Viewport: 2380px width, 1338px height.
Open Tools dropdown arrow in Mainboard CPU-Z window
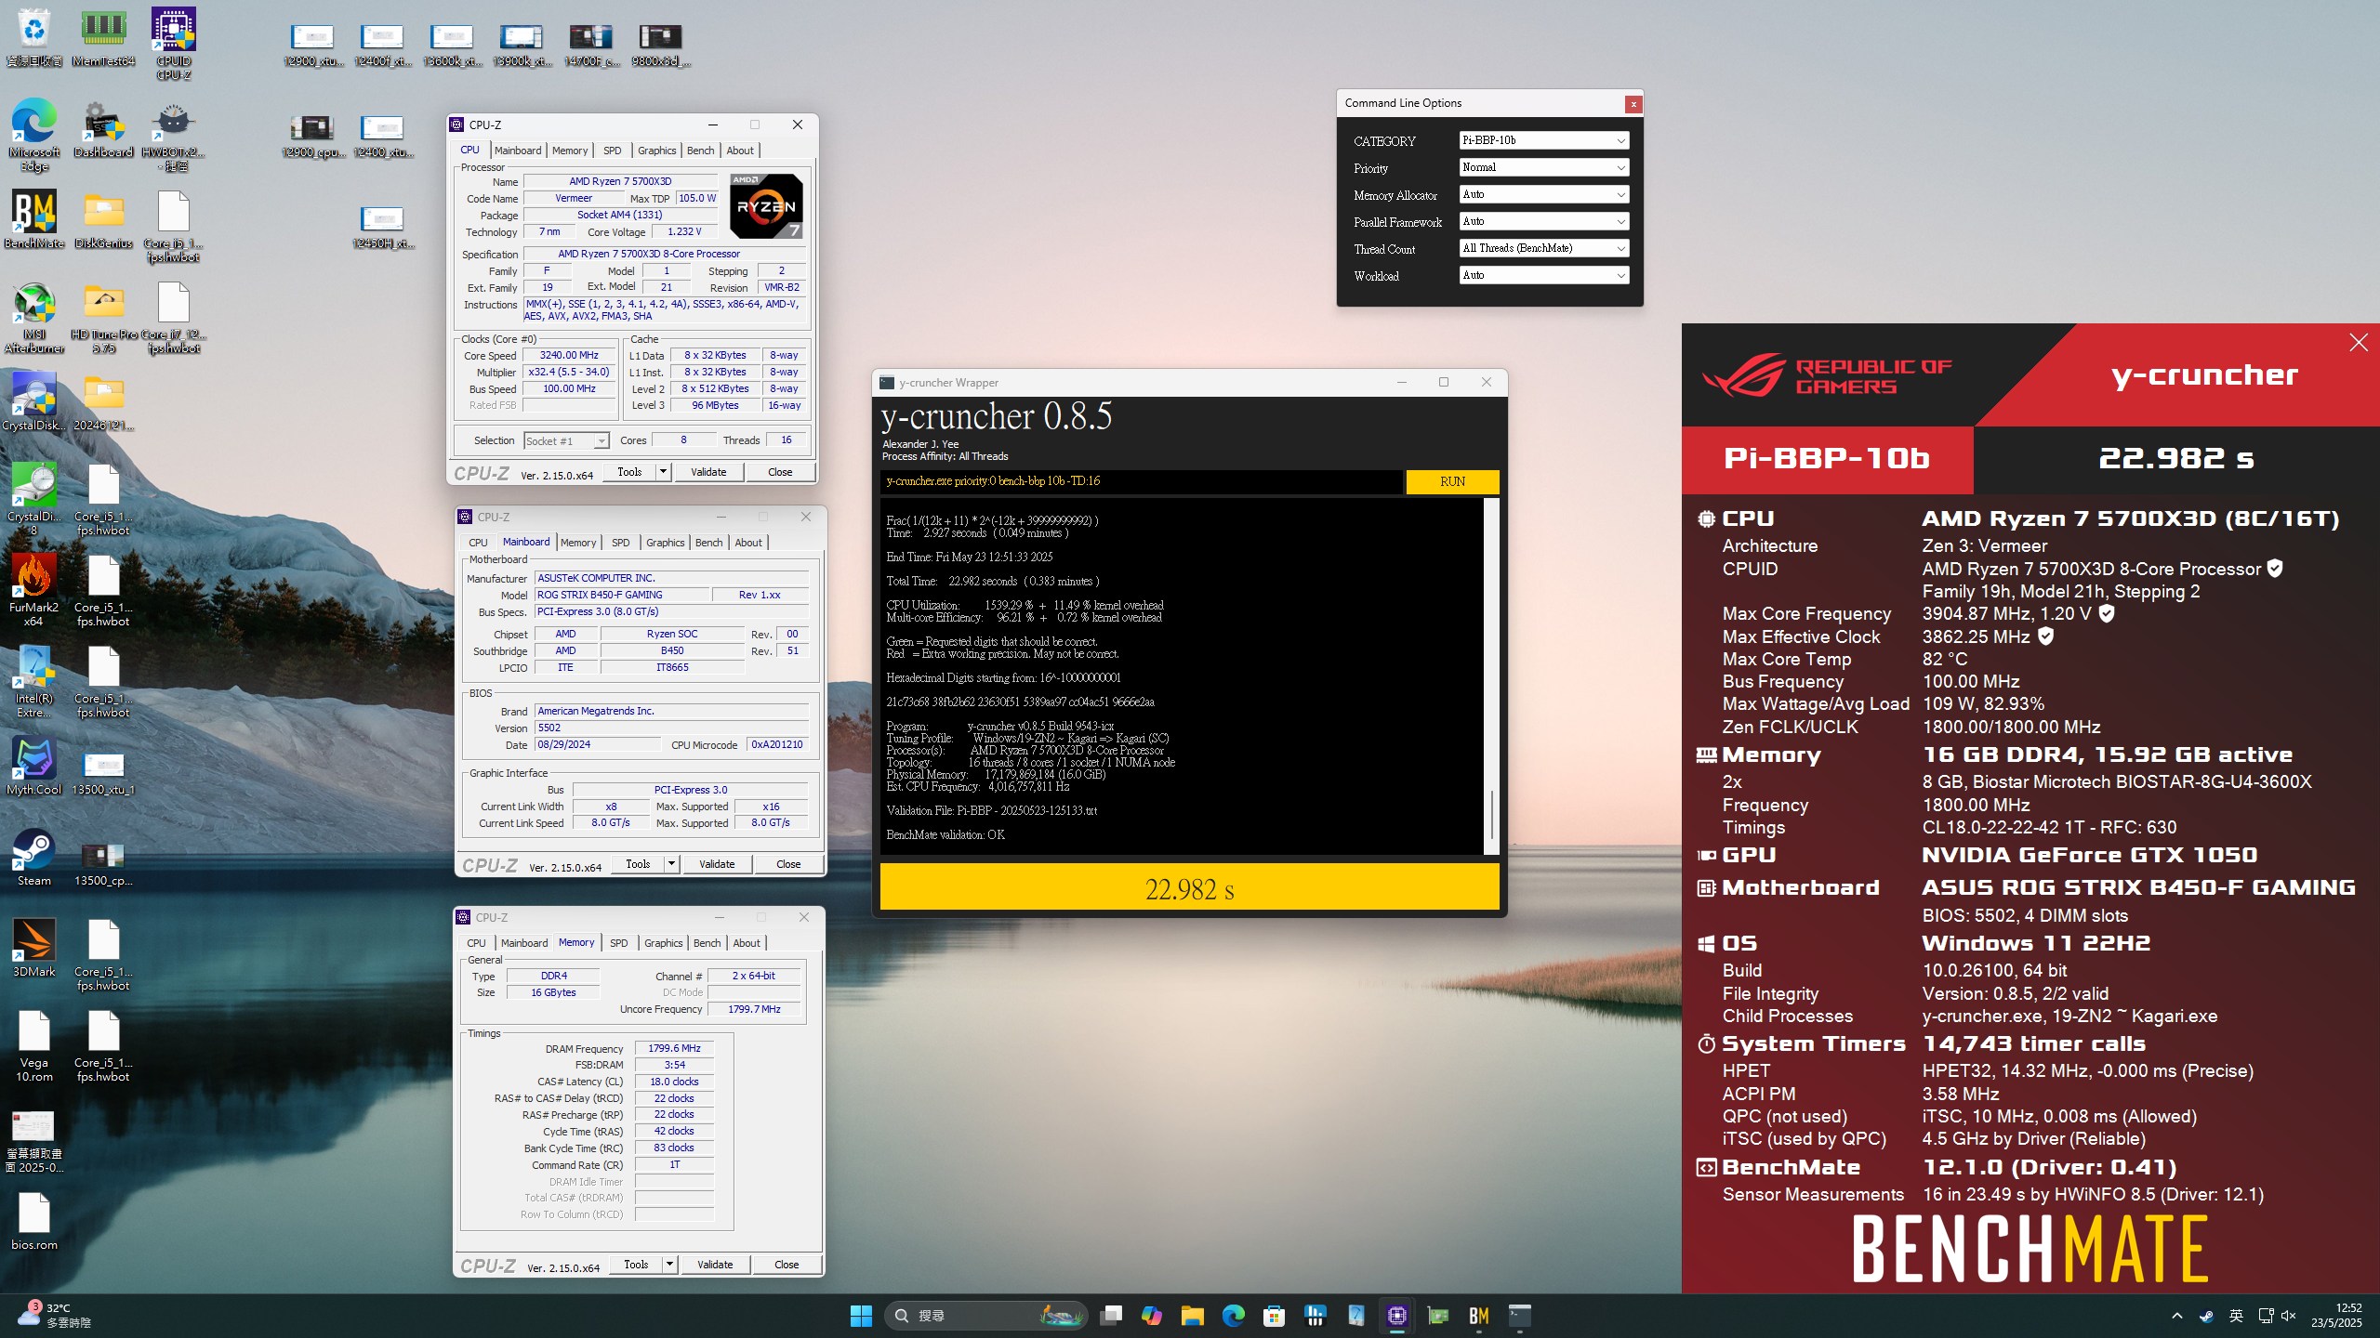pos(671,864)
